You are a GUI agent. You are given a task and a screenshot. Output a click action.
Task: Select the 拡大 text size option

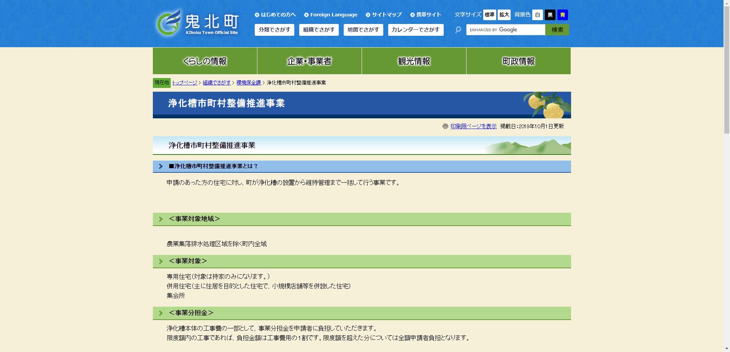point(504,15)
